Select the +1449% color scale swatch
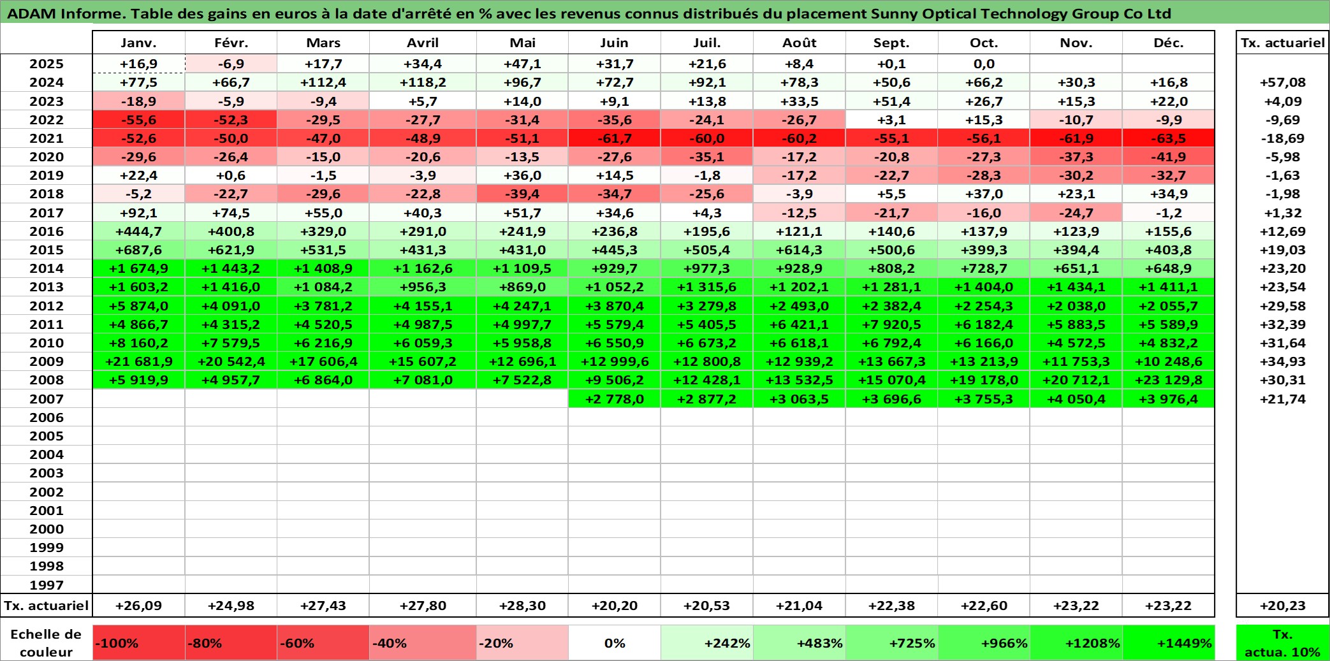Image resolution: width=1330 pixels, height=661 pixels. (x=1169, y=643)
